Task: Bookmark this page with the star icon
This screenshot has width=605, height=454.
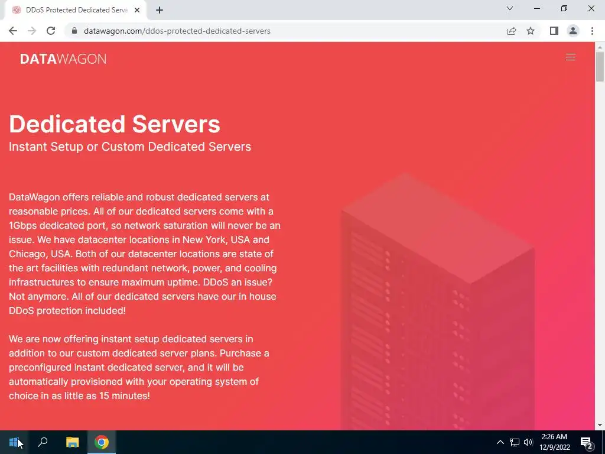Action: (x=531, y=31)
